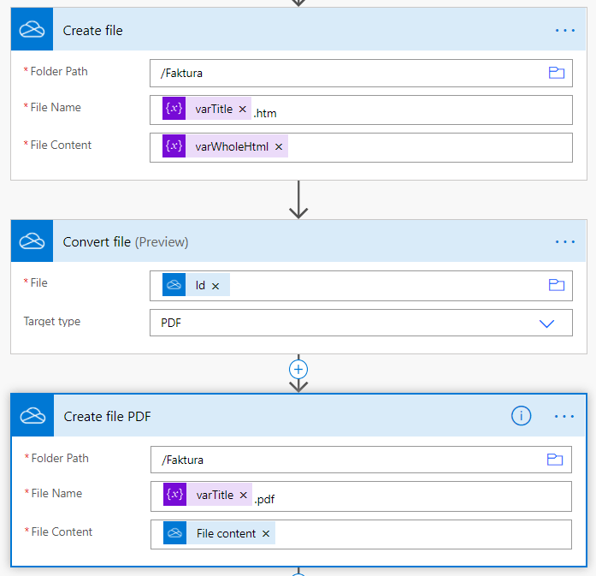Browse folders for Create file PDF Folder Path
Image resolution: width=596 pixels, height=576 pixels.
click(555, 460)
